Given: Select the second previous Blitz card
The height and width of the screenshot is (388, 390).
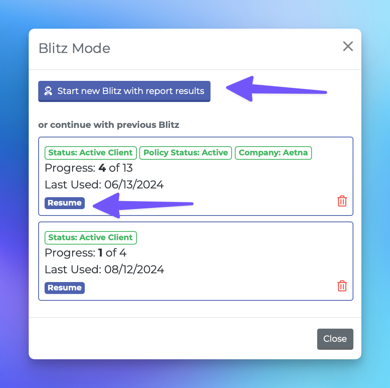Looking at the screenshot, I should coord(196,261).
